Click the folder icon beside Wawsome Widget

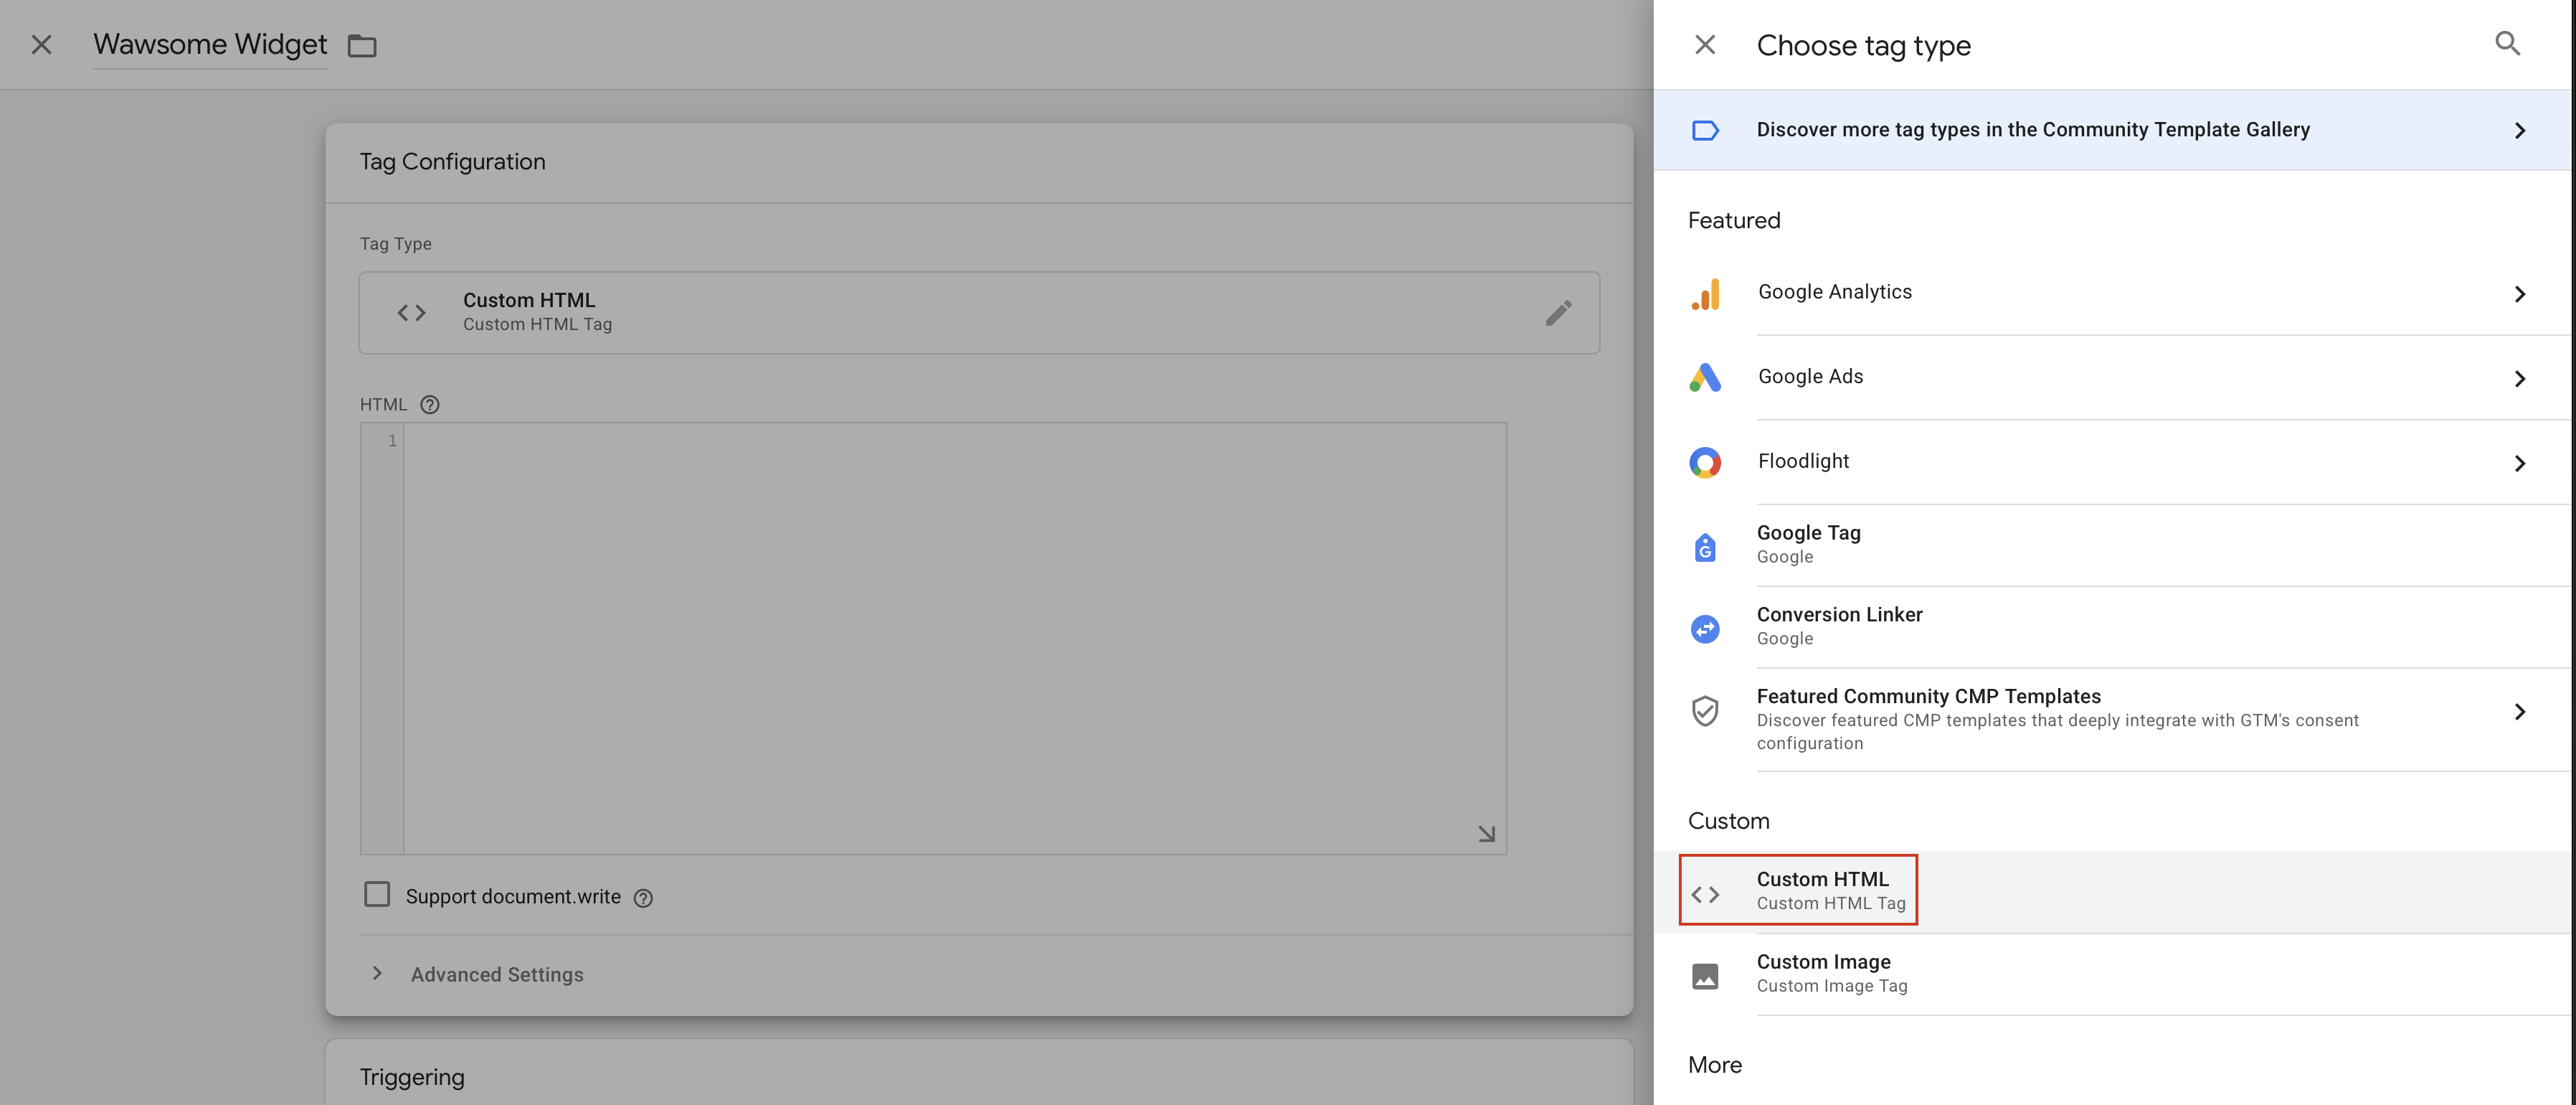point(362,46)
